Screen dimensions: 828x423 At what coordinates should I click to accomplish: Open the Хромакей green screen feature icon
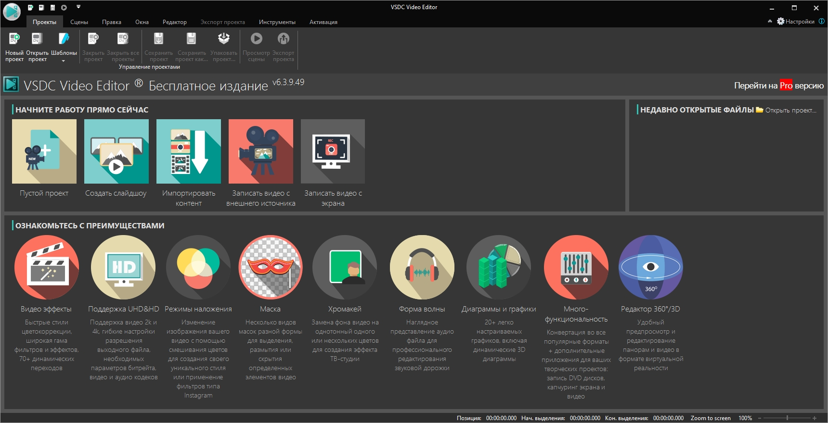[x=345, y=267]
